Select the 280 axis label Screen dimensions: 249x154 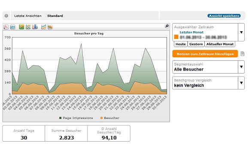click(x=7, y=71)
